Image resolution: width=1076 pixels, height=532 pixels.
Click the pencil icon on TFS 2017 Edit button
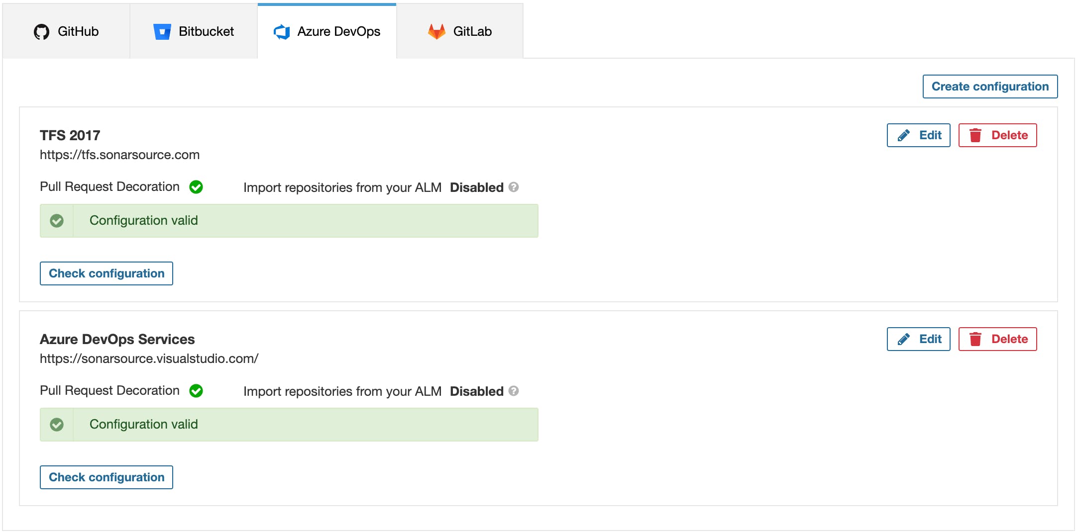902,135
